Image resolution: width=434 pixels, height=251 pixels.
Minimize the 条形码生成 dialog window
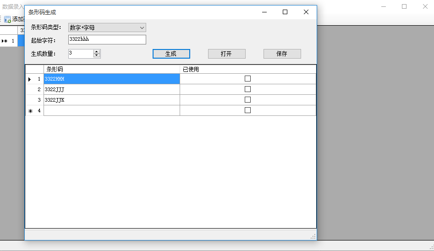tap(264, 12)
